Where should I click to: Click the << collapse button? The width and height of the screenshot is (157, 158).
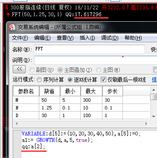coord(19,69)
